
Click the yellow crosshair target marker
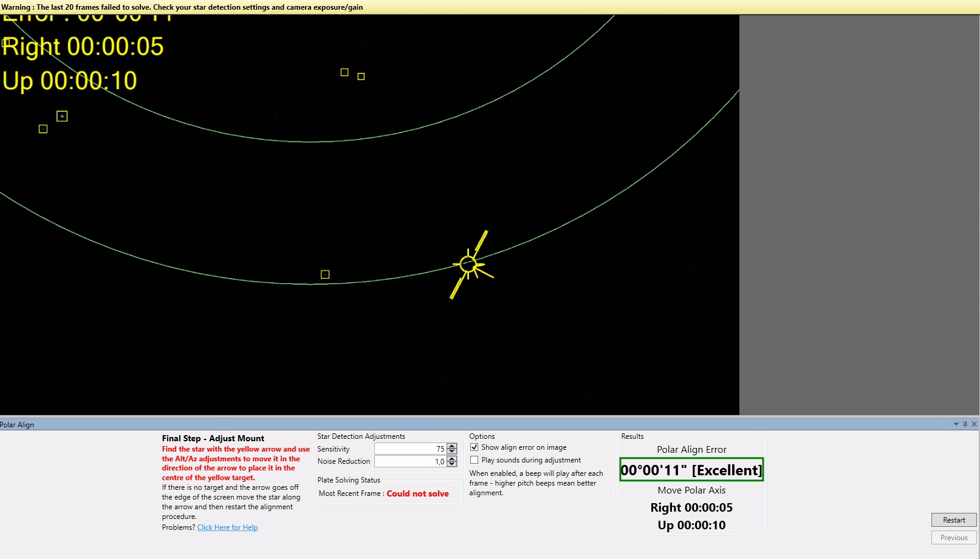(468, 264)
